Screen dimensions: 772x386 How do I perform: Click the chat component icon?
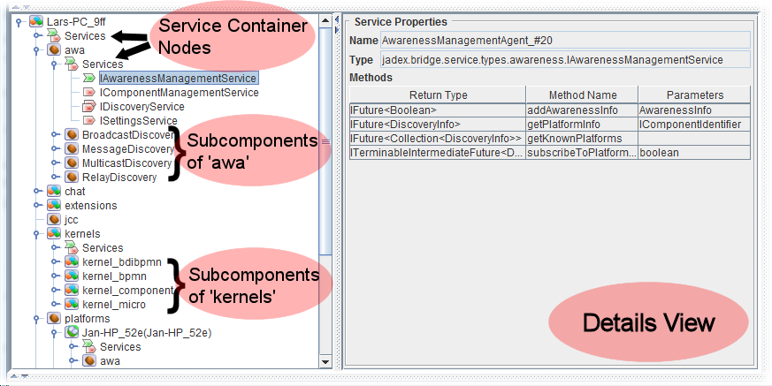[x=54, y=192]
